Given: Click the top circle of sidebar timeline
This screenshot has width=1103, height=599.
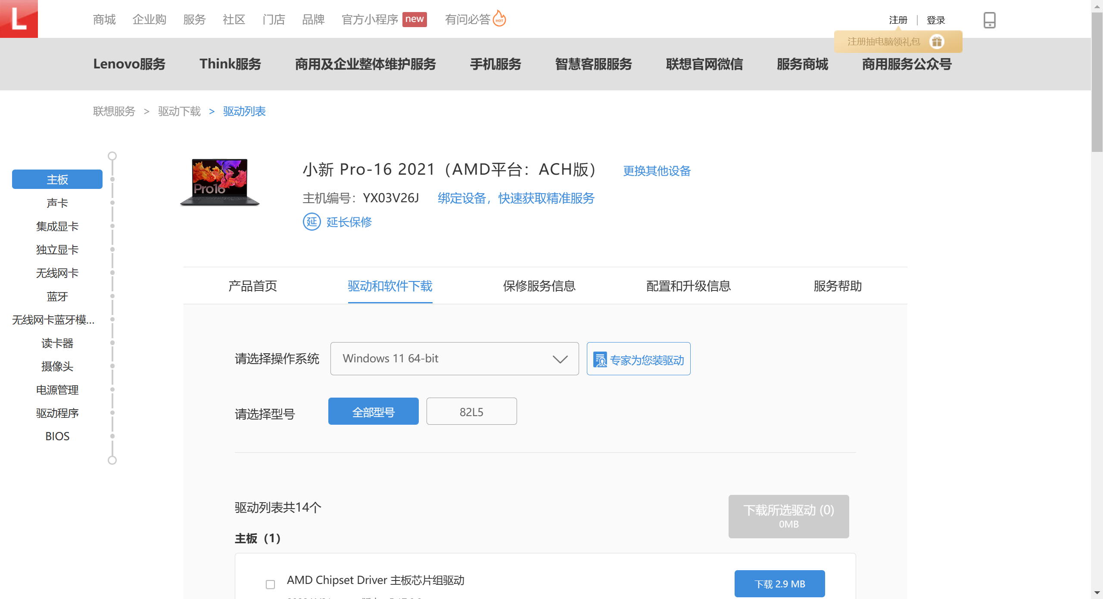Looking at the screenshot, I should 112,156.
